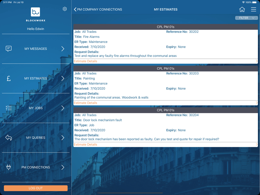This screenshot has height=195, width=260.
Task: Tap the Blockworx logo
Action: pyautogui.click(x=35, y=12)
